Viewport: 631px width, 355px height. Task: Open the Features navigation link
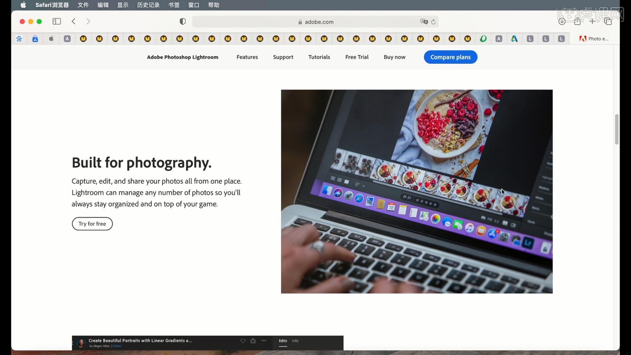click(247, 57)
